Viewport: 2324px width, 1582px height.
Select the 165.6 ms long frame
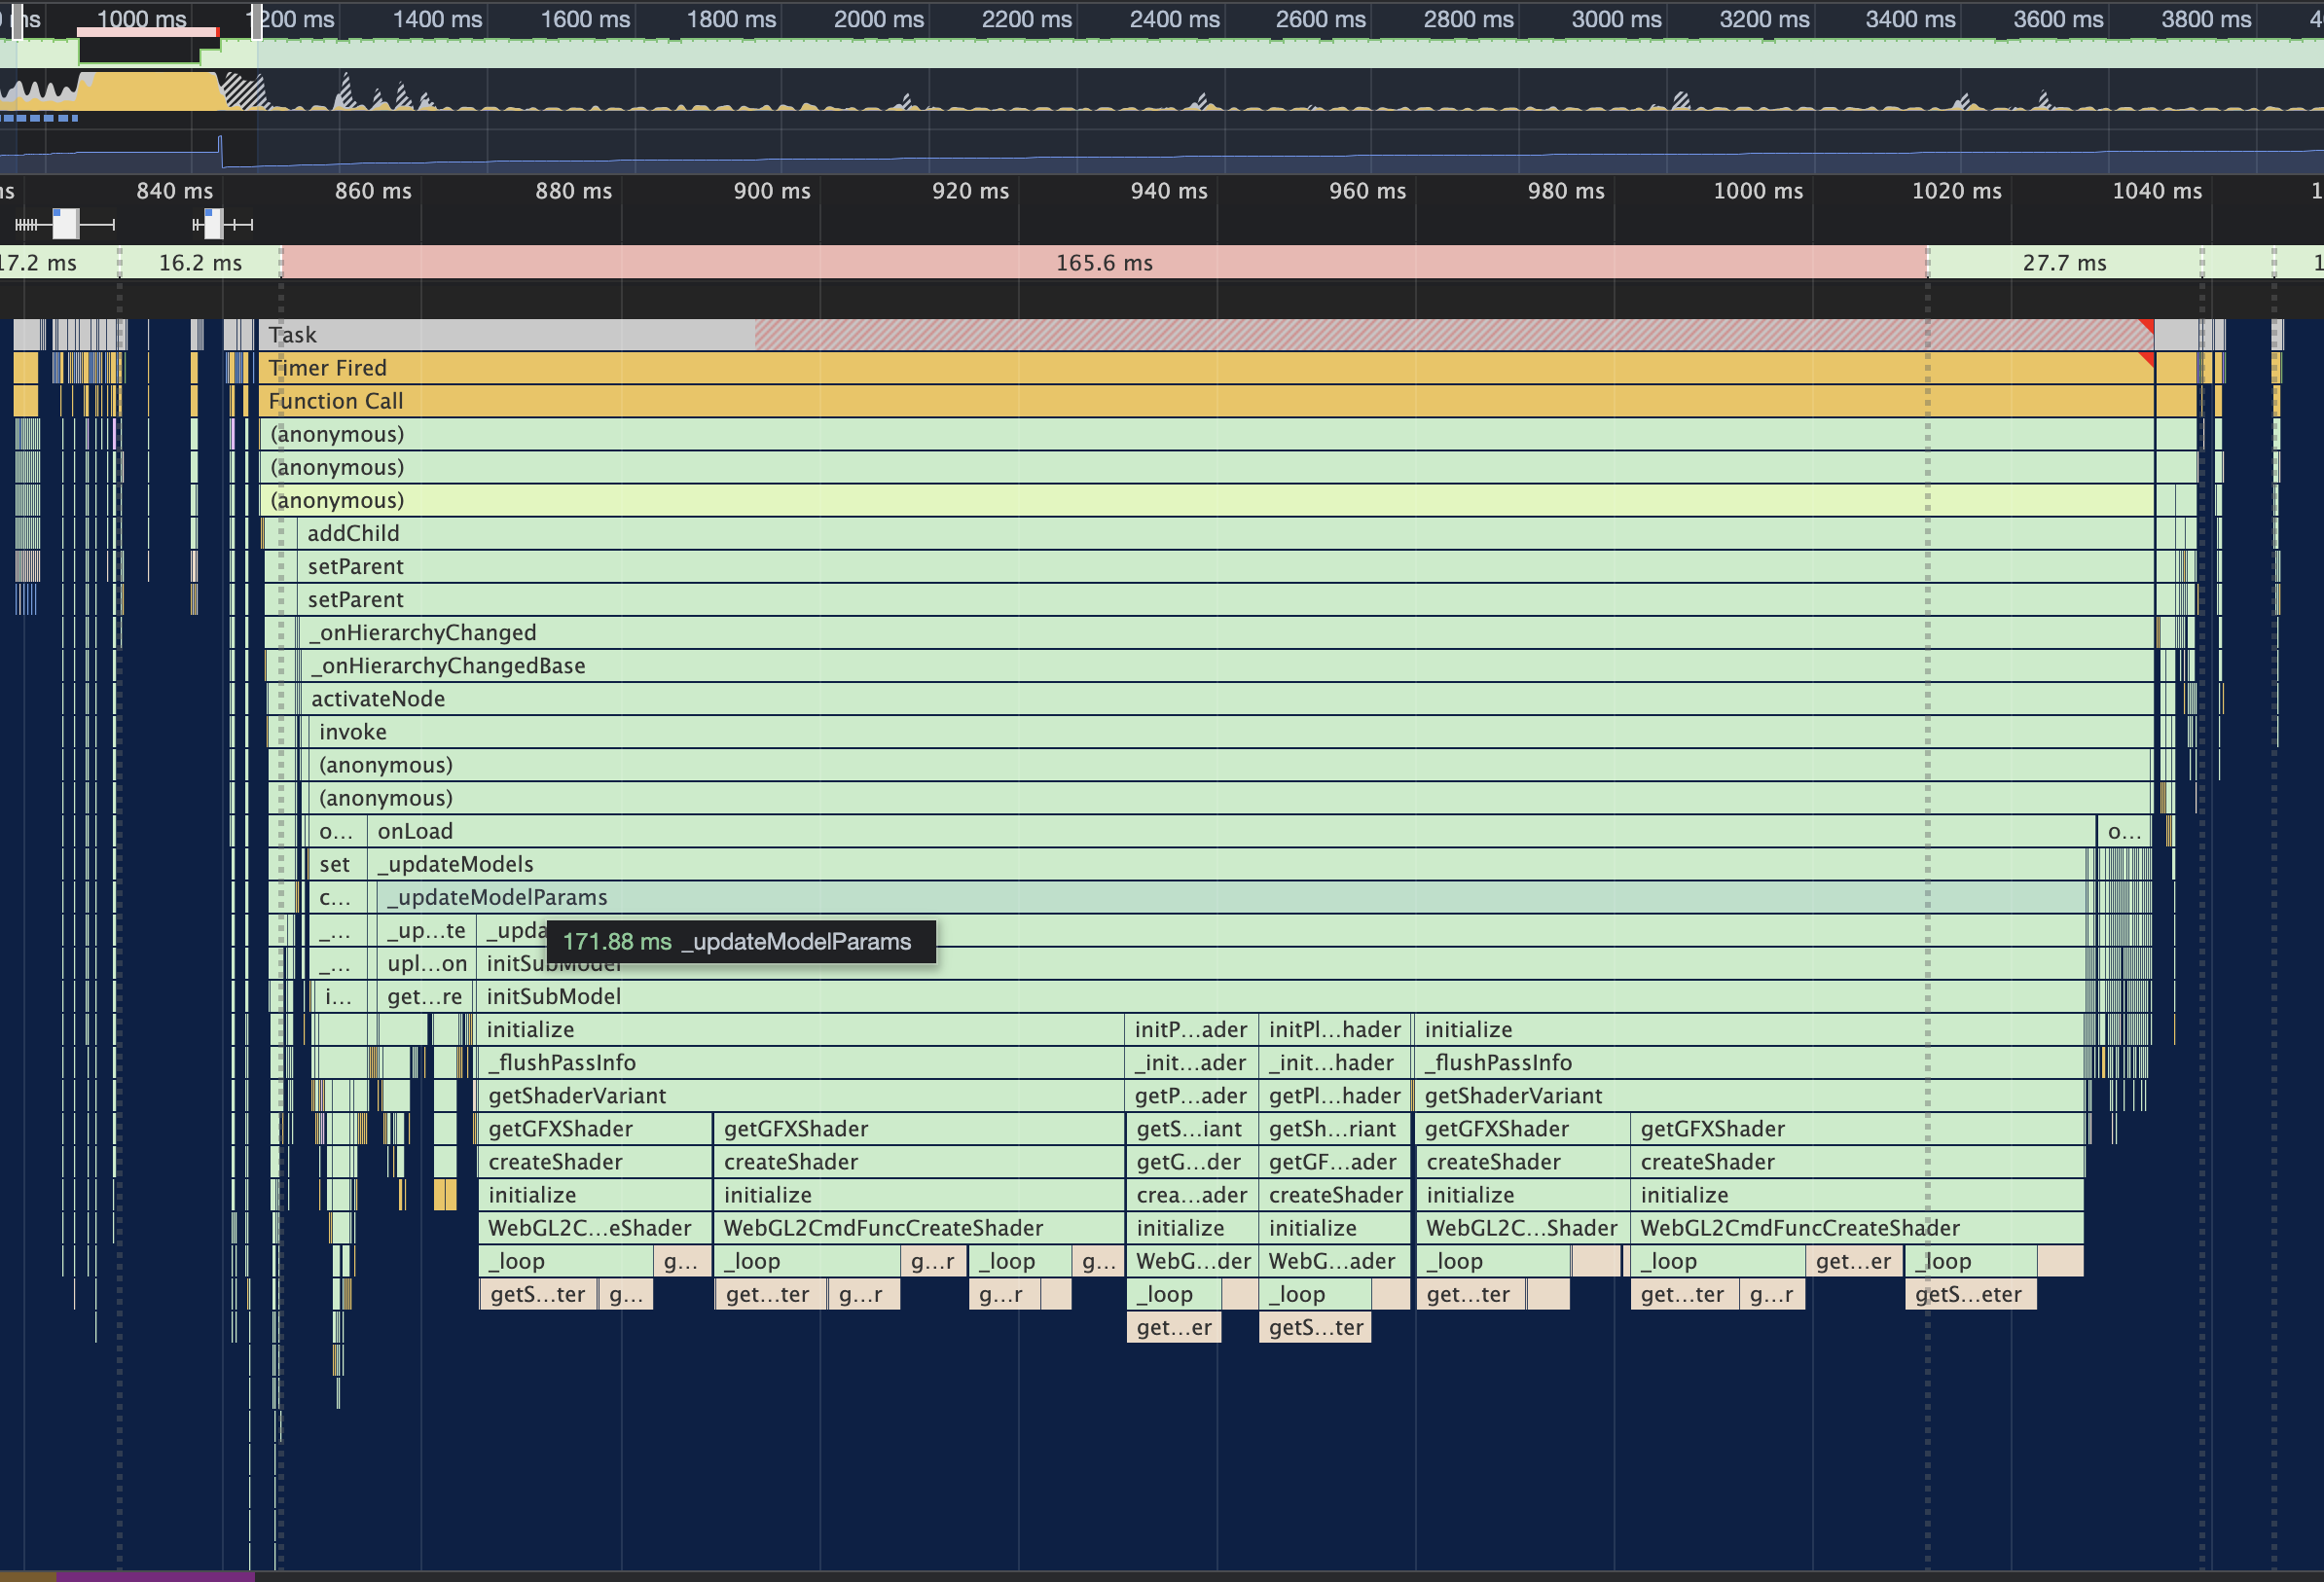point(1104,263)
